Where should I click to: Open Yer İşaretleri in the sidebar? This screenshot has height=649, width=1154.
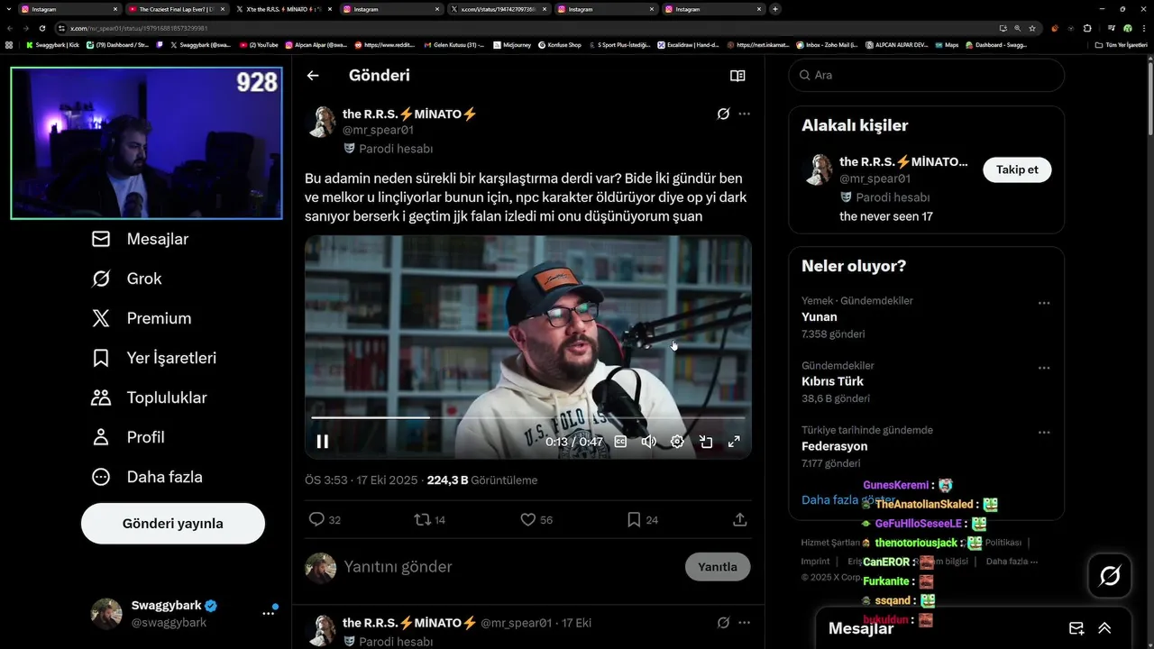pos(154,358)
